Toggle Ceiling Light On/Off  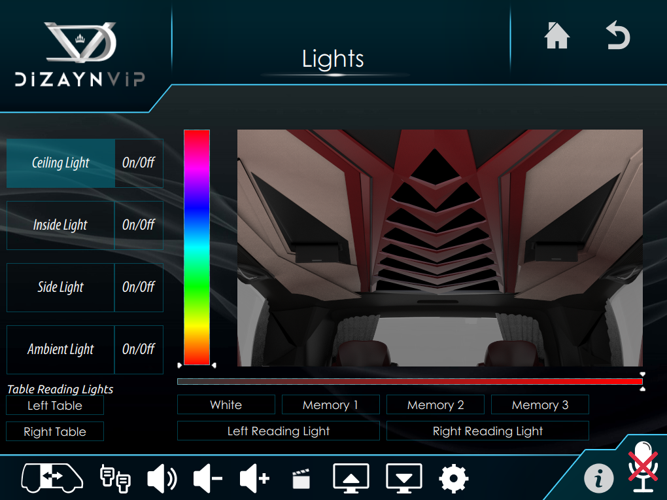(x=139, y=163)
